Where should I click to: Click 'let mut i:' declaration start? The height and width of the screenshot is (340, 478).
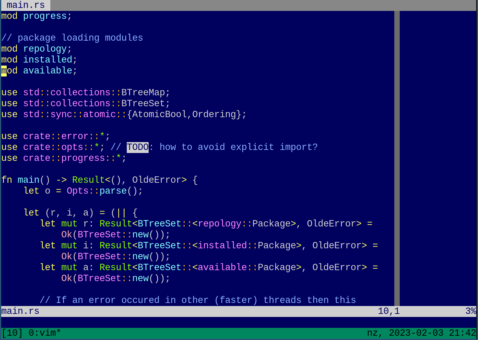[x=67, y=246]
